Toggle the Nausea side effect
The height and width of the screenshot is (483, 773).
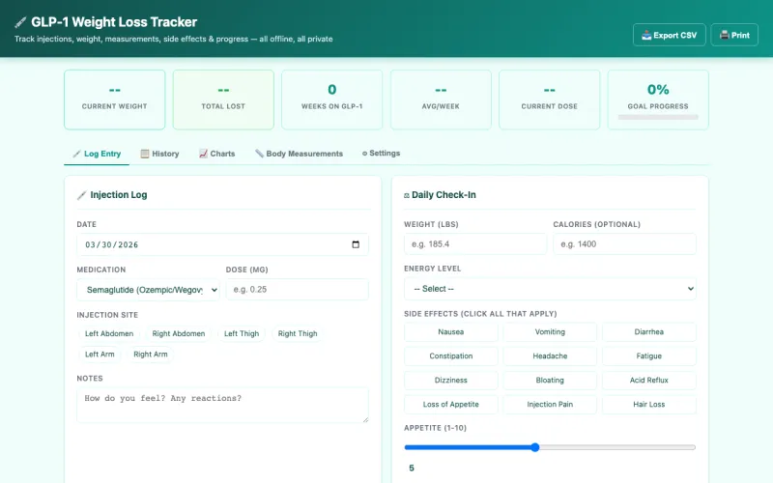click(451, 332)
